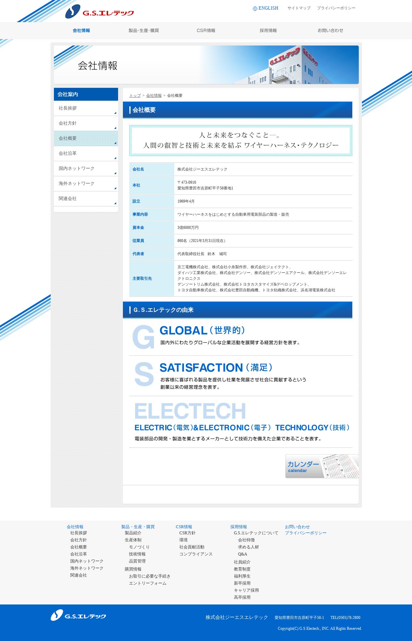
Task: Switch site language to ENGLISH
Action: tap(268, 8)
